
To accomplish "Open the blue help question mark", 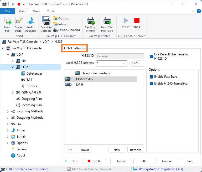I will coord(199,11).
